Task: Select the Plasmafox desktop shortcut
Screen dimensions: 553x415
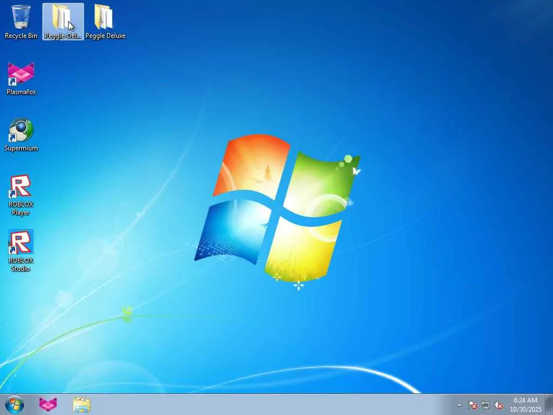Action: tap(21, 78)
